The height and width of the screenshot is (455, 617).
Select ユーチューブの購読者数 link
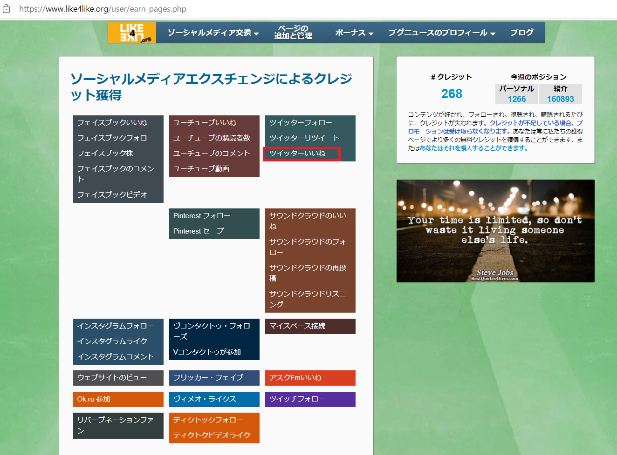point(212,138)
